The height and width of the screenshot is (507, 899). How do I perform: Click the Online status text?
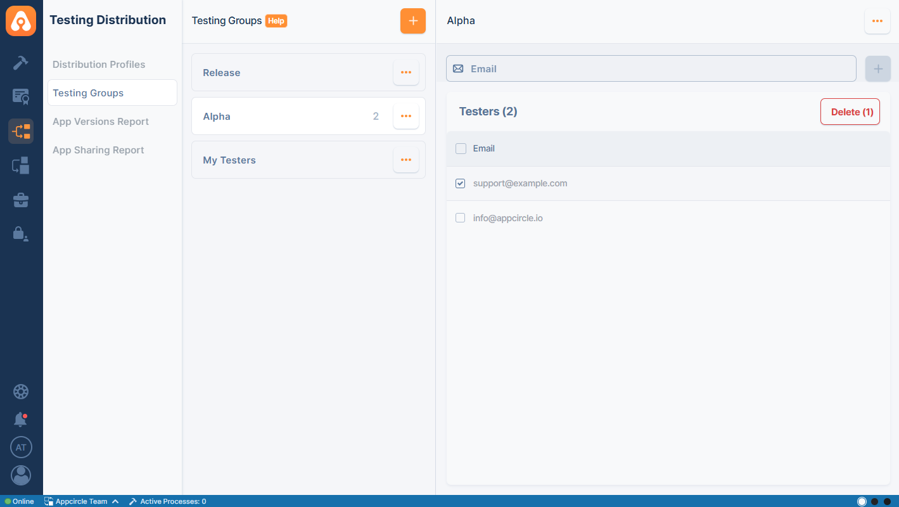click(23, 501)
